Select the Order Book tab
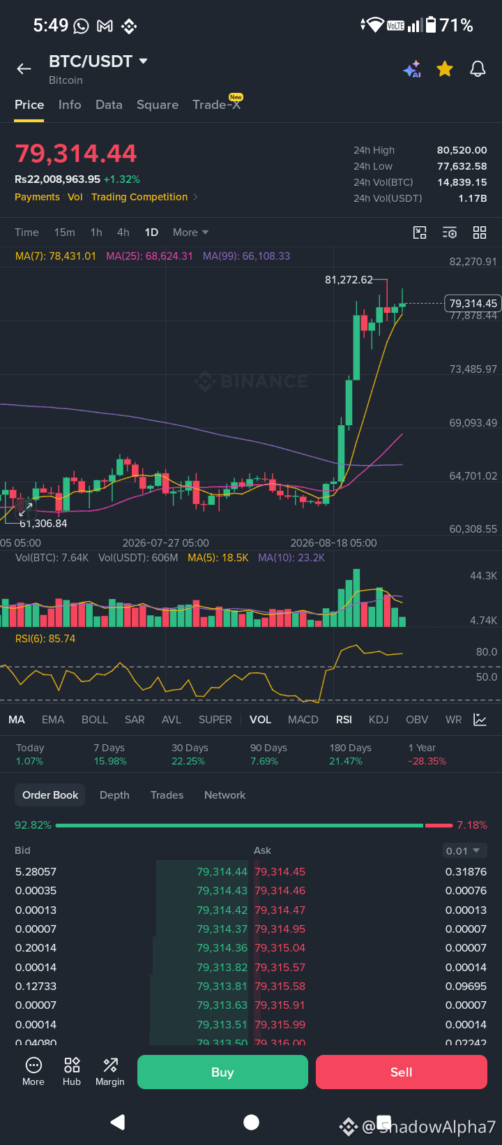The width and height of the screenshot is (502, 1145). tap(50, 795)
